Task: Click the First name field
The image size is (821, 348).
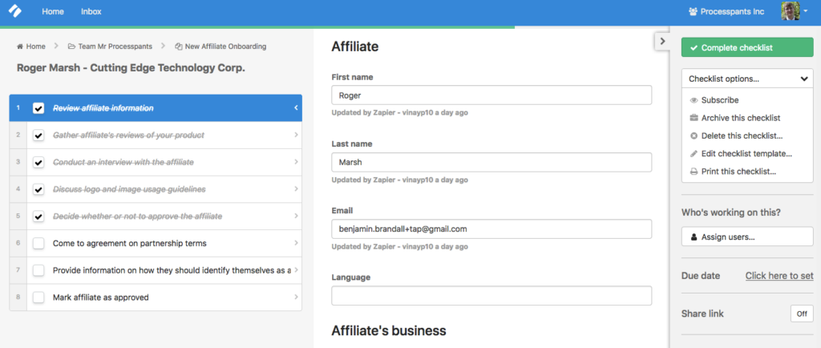Action: [491, 95]
